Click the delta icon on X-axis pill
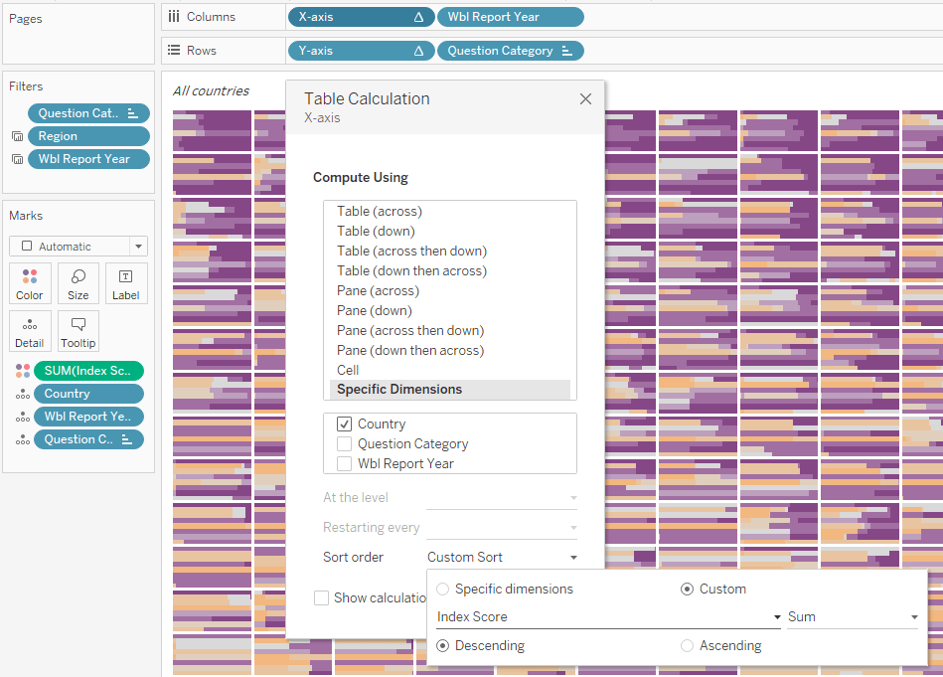Viewport: 943px width, 677px height. (418, 17)
